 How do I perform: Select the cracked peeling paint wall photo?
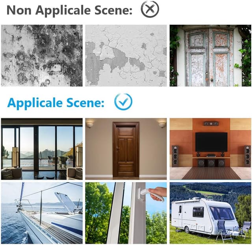pos(126,56)
